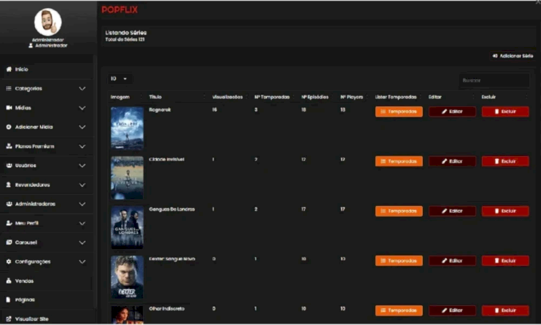Sort by the Nº Players column header
Image resolution: width=541 pixels, height=325 pixels.
click(352, 97)
